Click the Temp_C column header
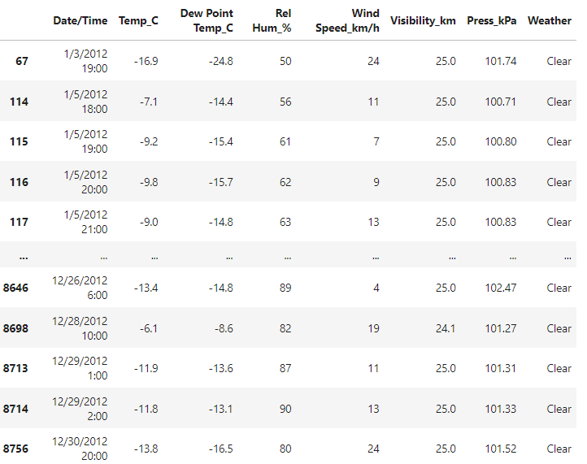This screenshot has height=464, width=587. point(138,20)
